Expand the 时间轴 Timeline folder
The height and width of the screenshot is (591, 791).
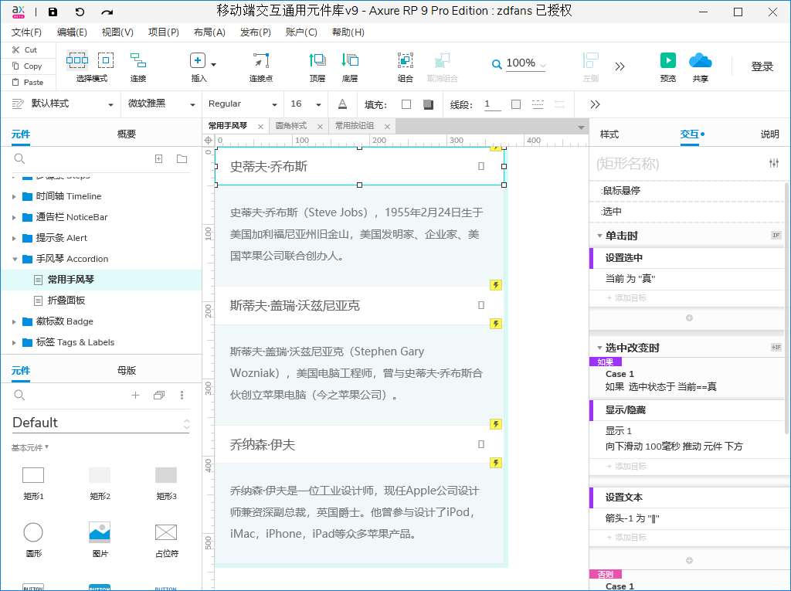tap(14, 196)
